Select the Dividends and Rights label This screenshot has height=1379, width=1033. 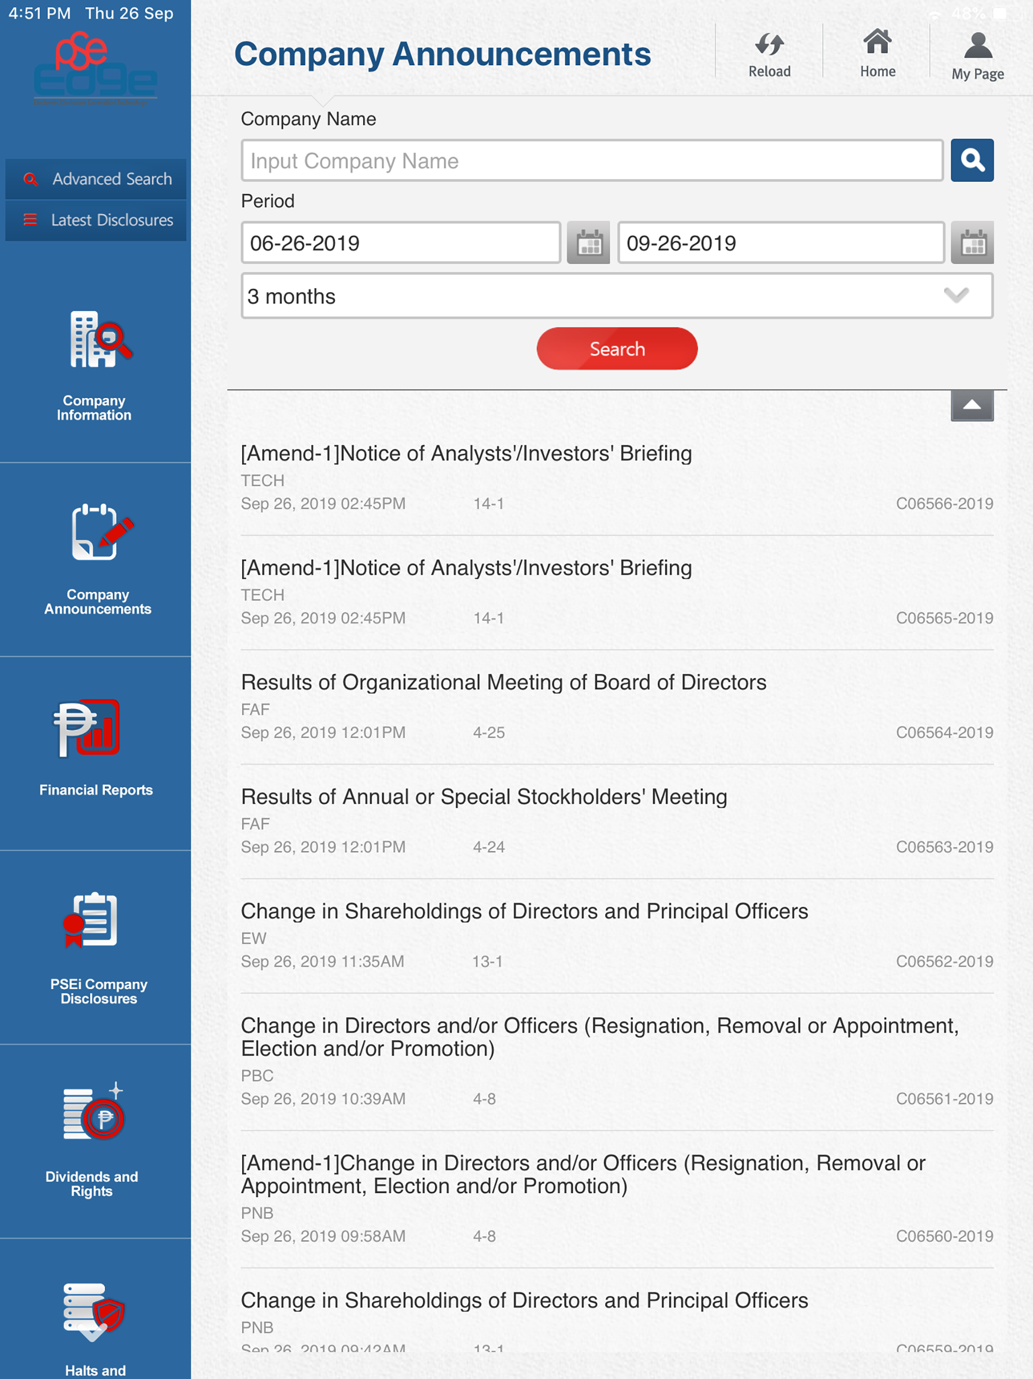[x=92, y=1184]
